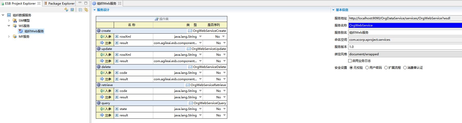The image size is (462, 123).
Task: Click the 名称 column header
Action: [x=134, y=25]
